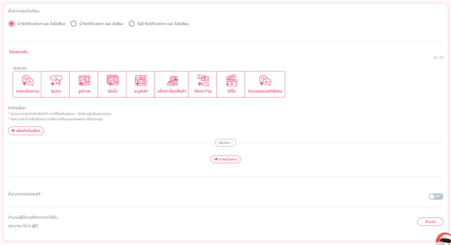Click the แค็ตตาล็อกสินค้า product catalog icon
The height and width of the screenshot is (245, 451).
[171, 84]
